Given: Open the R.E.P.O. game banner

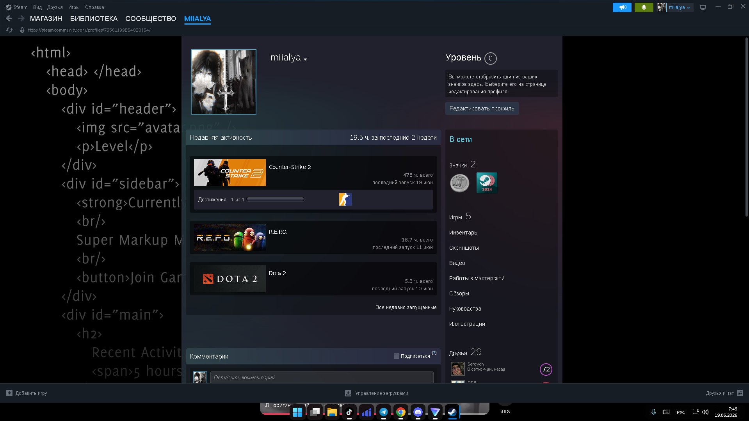Looking at the screenshot, I should coord(230,237).
